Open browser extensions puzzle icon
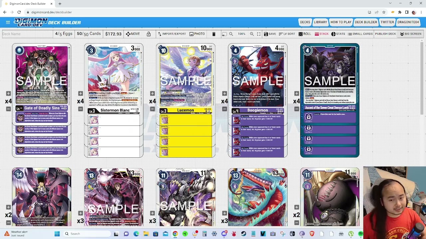The image size is (426, 239). point(400,12)
